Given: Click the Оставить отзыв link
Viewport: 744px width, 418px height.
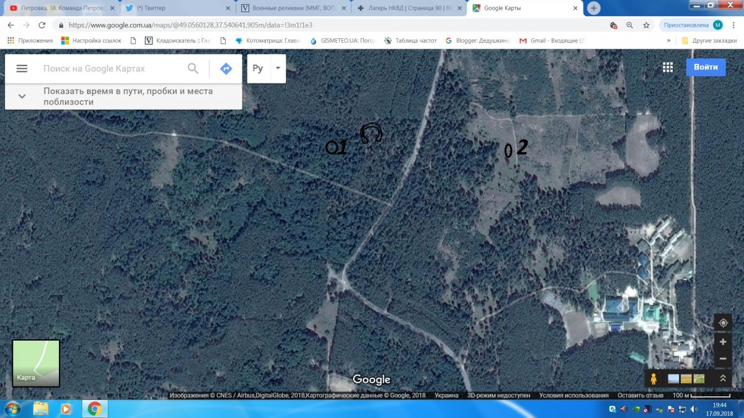Looking at the screenshot, I should point(639,395).
